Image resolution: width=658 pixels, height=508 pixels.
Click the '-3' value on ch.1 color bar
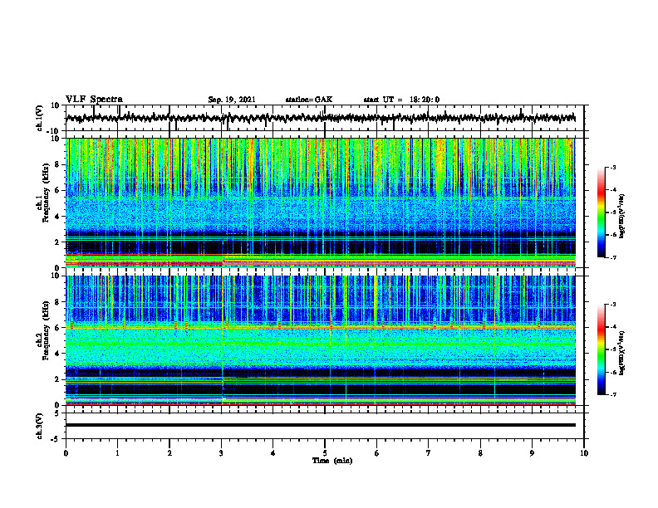613,168
